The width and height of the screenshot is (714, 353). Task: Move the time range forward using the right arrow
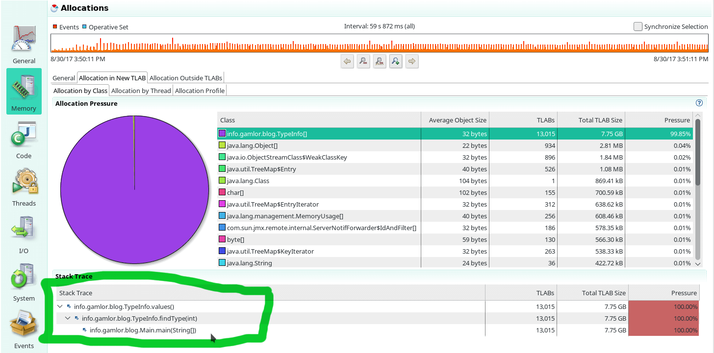point(412,62)
